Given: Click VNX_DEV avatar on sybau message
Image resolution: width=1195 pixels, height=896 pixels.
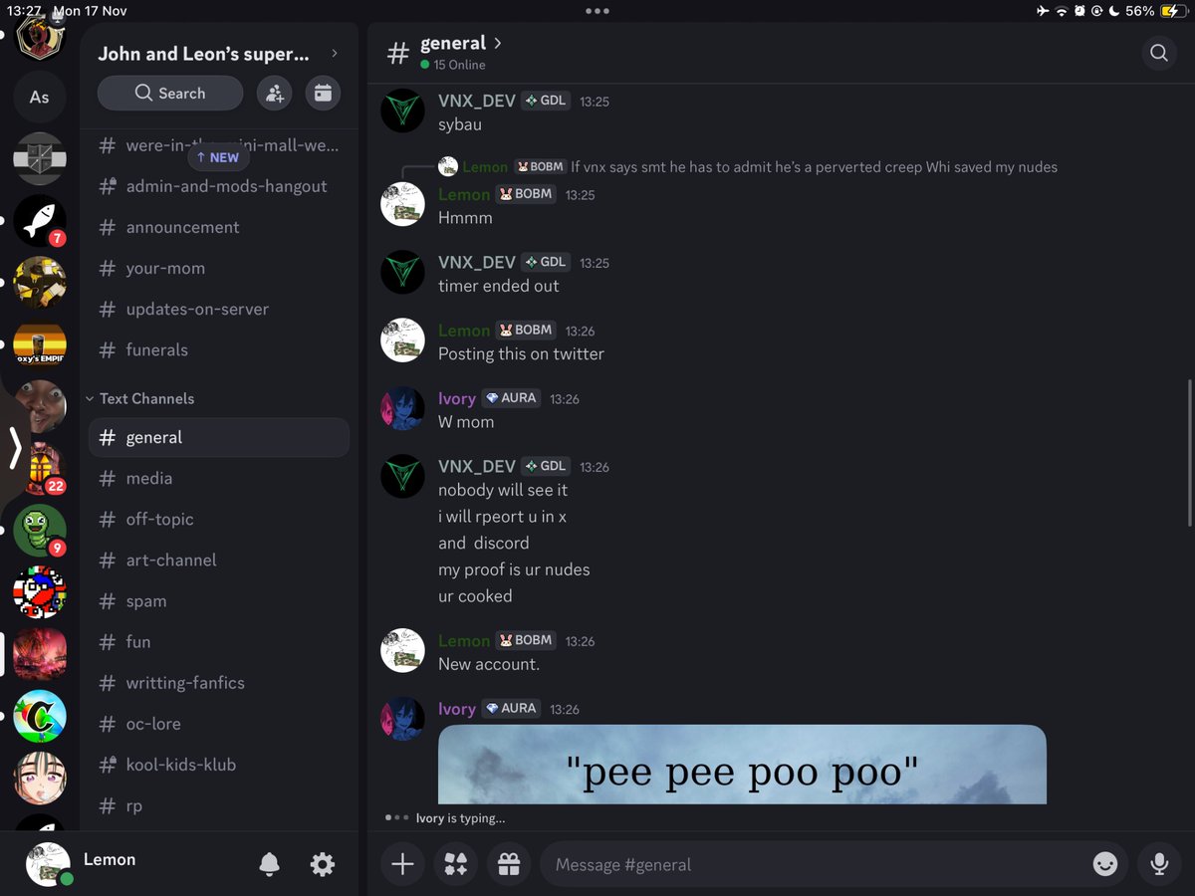Looking at the screenshot, I should tap(403, 112).
